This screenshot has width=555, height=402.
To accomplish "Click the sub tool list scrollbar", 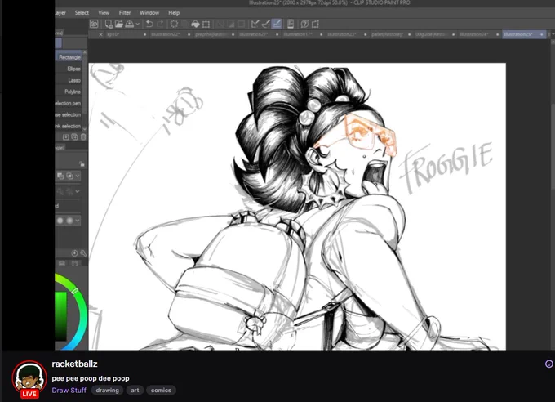I will click(x=85, y=85).
